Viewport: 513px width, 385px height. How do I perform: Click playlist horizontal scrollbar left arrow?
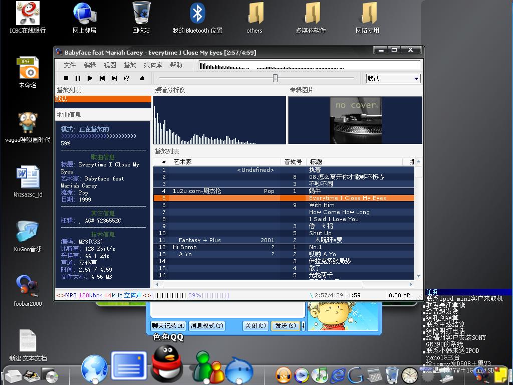[x=157, y=285]
